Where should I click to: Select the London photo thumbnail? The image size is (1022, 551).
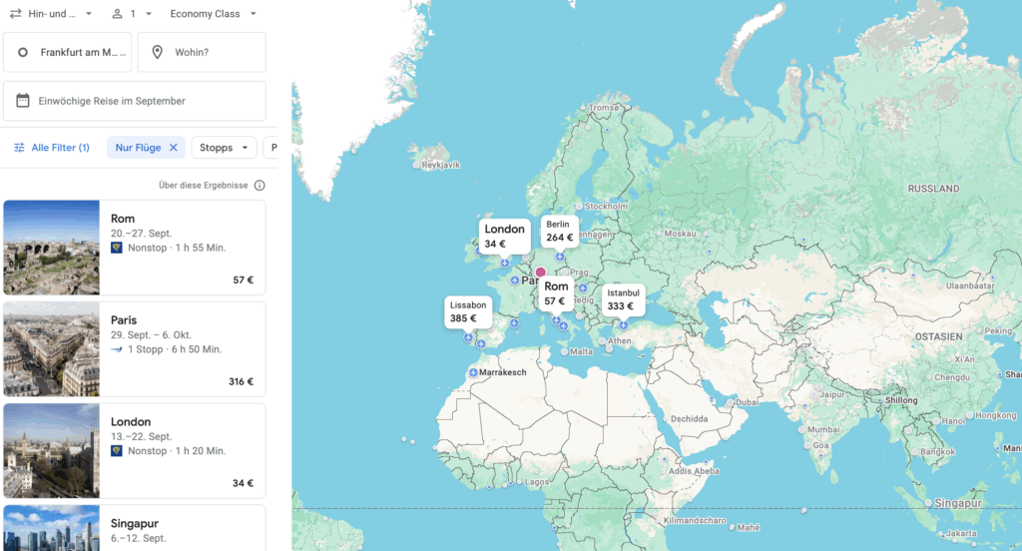click(x=52, y=450)
